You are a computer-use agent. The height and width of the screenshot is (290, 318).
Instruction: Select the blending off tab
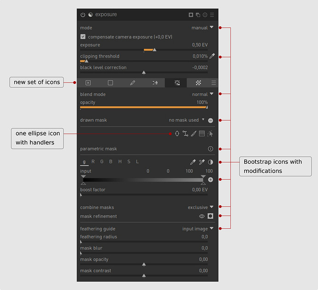(88, 83)
